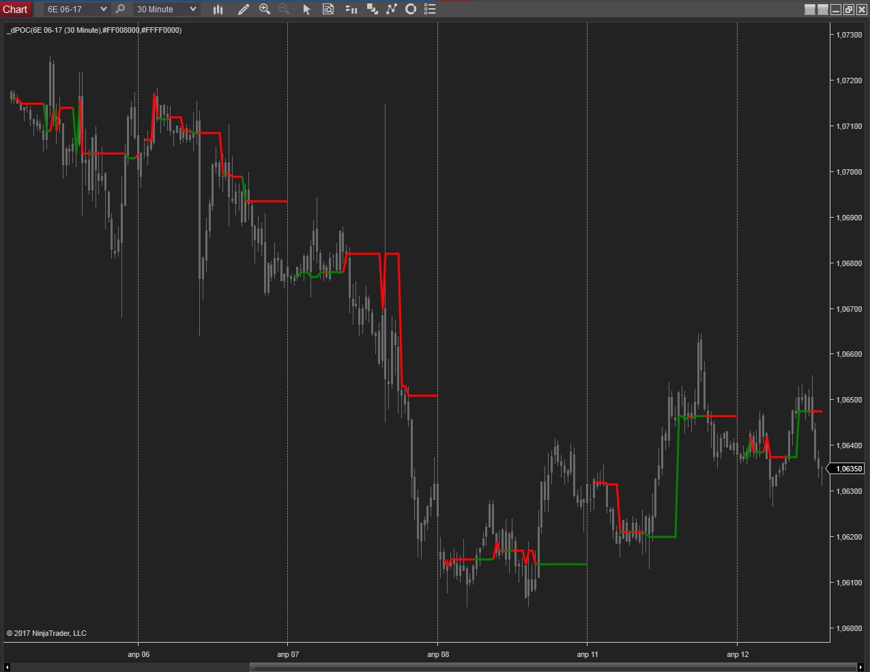Click the instrument search magnifier icon

pyautogui.click(x=120, y=10)
